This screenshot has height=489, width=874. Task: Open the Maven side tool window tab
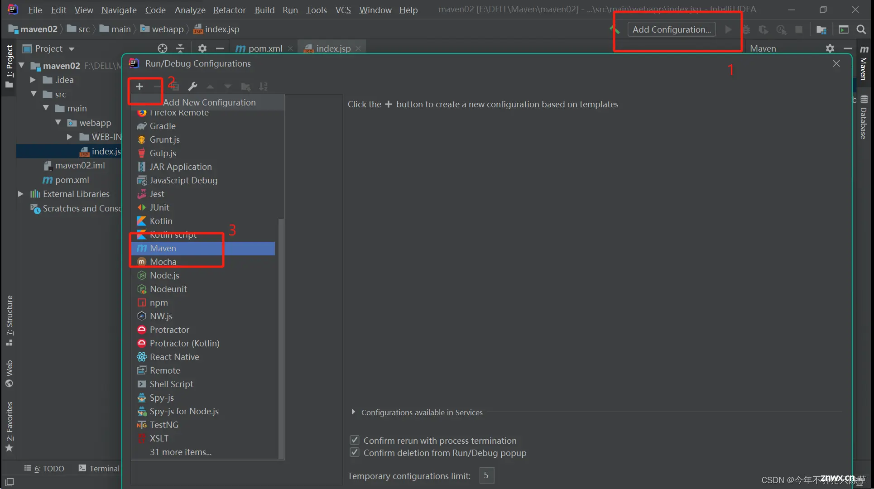pos(864,63)
